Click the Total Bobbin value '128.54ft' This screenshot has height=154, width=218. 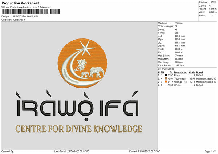tap(179, 66)
